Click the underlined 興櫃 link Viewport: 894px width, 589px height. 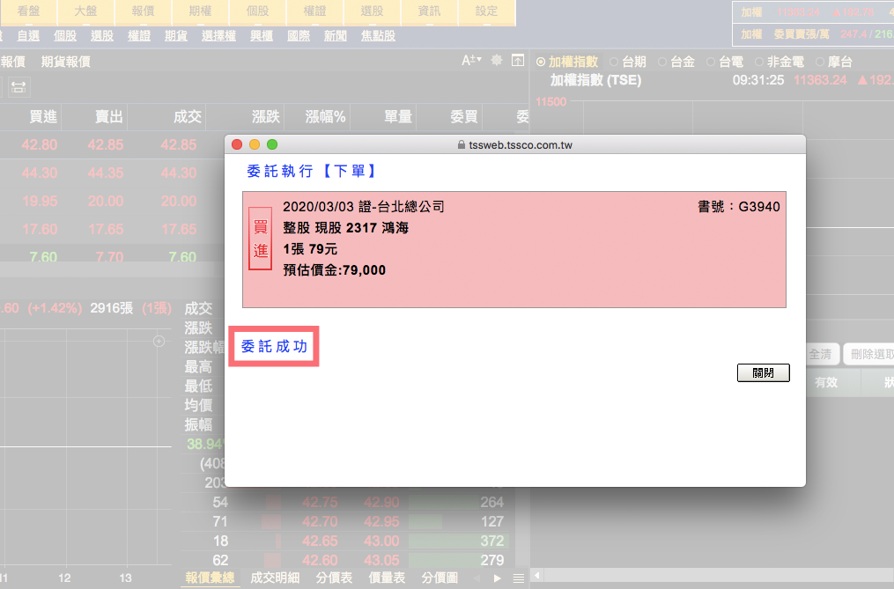(262, 36)
